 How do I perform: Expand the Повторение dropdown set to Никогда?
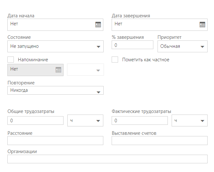point(56,90)
